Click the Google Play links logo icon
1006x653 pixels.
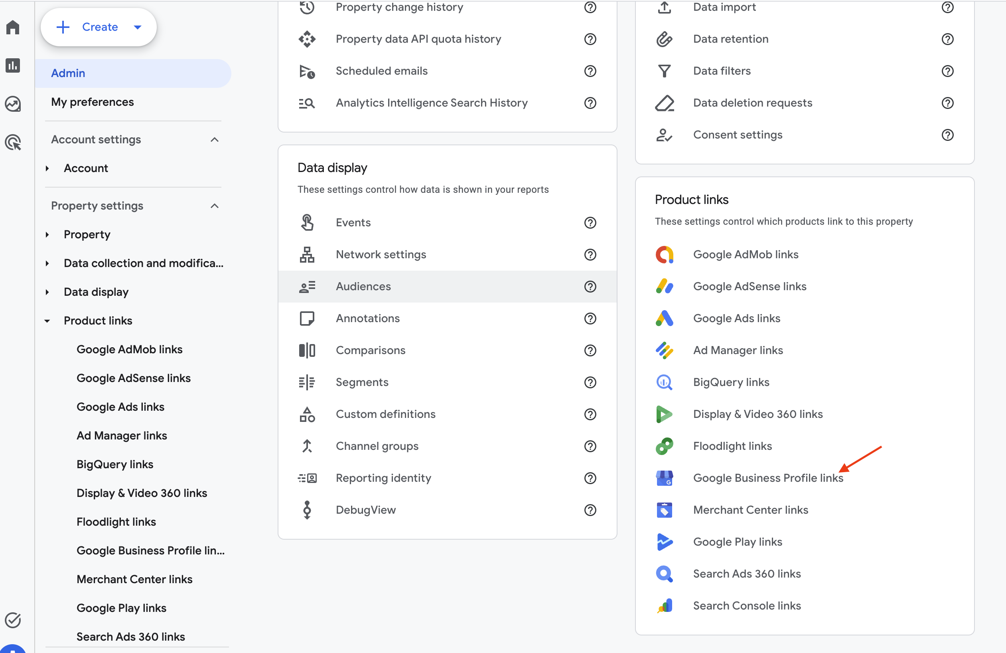(665, 542)
